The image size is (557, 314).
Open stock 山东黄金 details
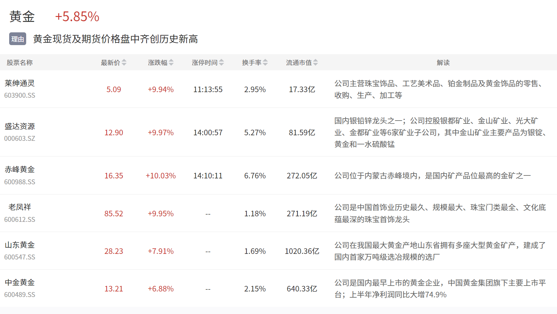coord(20,245)
